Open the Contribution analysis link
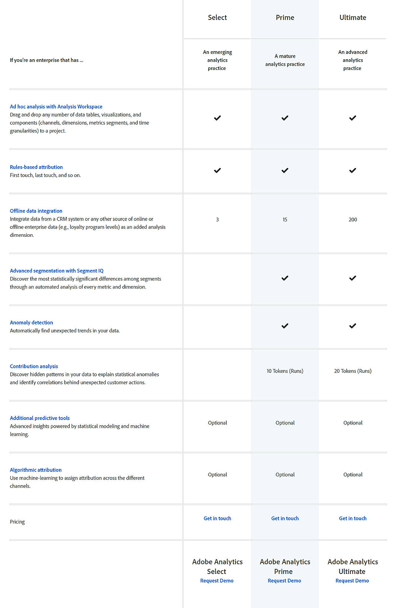The height and width of the screenshot is (608, 395). [34, 366]
